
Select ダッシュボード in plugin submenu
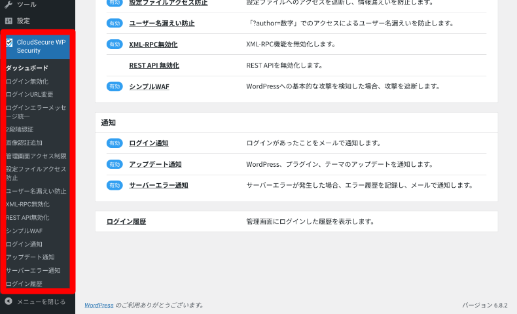27,68
